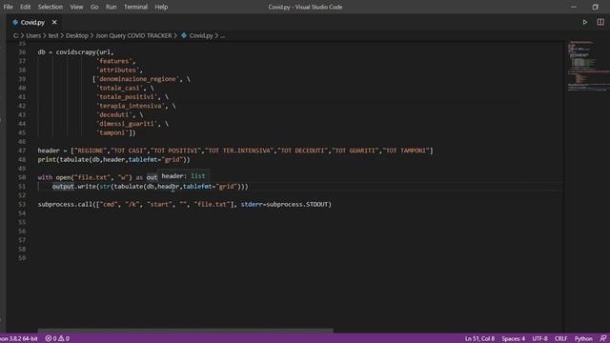Change the UTF-8 file encoding
This screenshot has height=343, width=610.
click(x=540, y=339)
